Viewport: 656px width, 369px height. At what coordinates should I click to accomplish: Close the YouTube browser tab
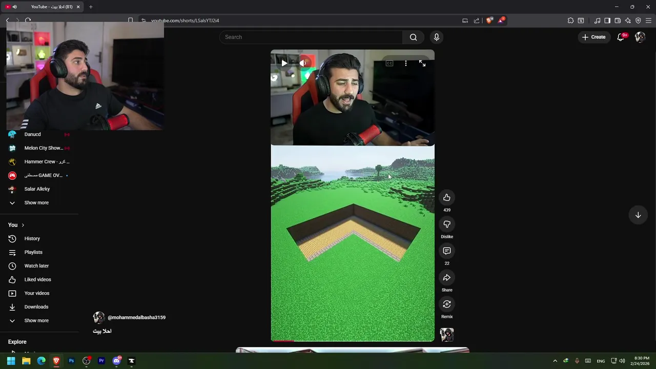pos(78,7)
